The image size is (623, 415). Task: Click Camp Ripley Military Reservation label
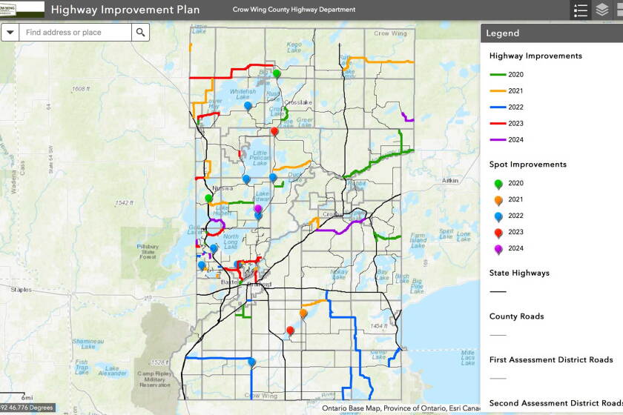(154, 379)
